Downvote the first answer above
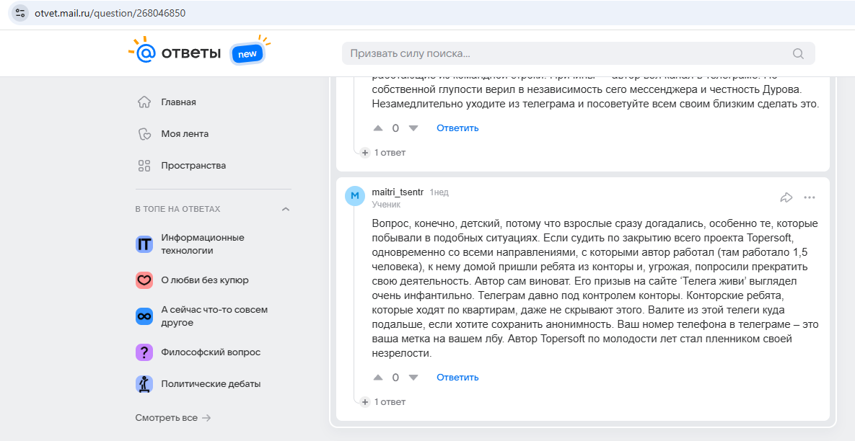The height and width of the screenshot is (441, 855). 413,128
